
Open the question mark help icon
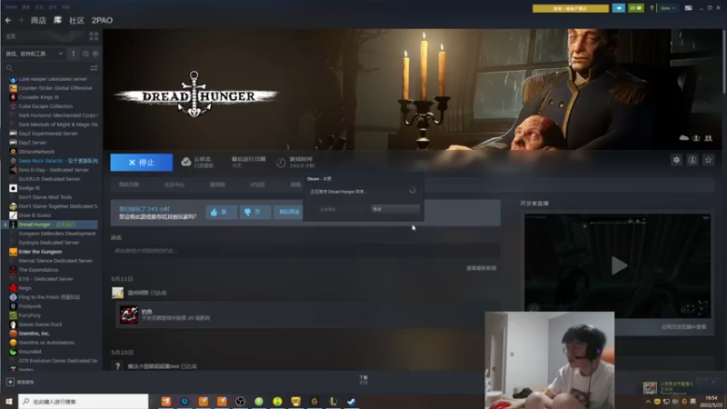[x=652, y=8]
